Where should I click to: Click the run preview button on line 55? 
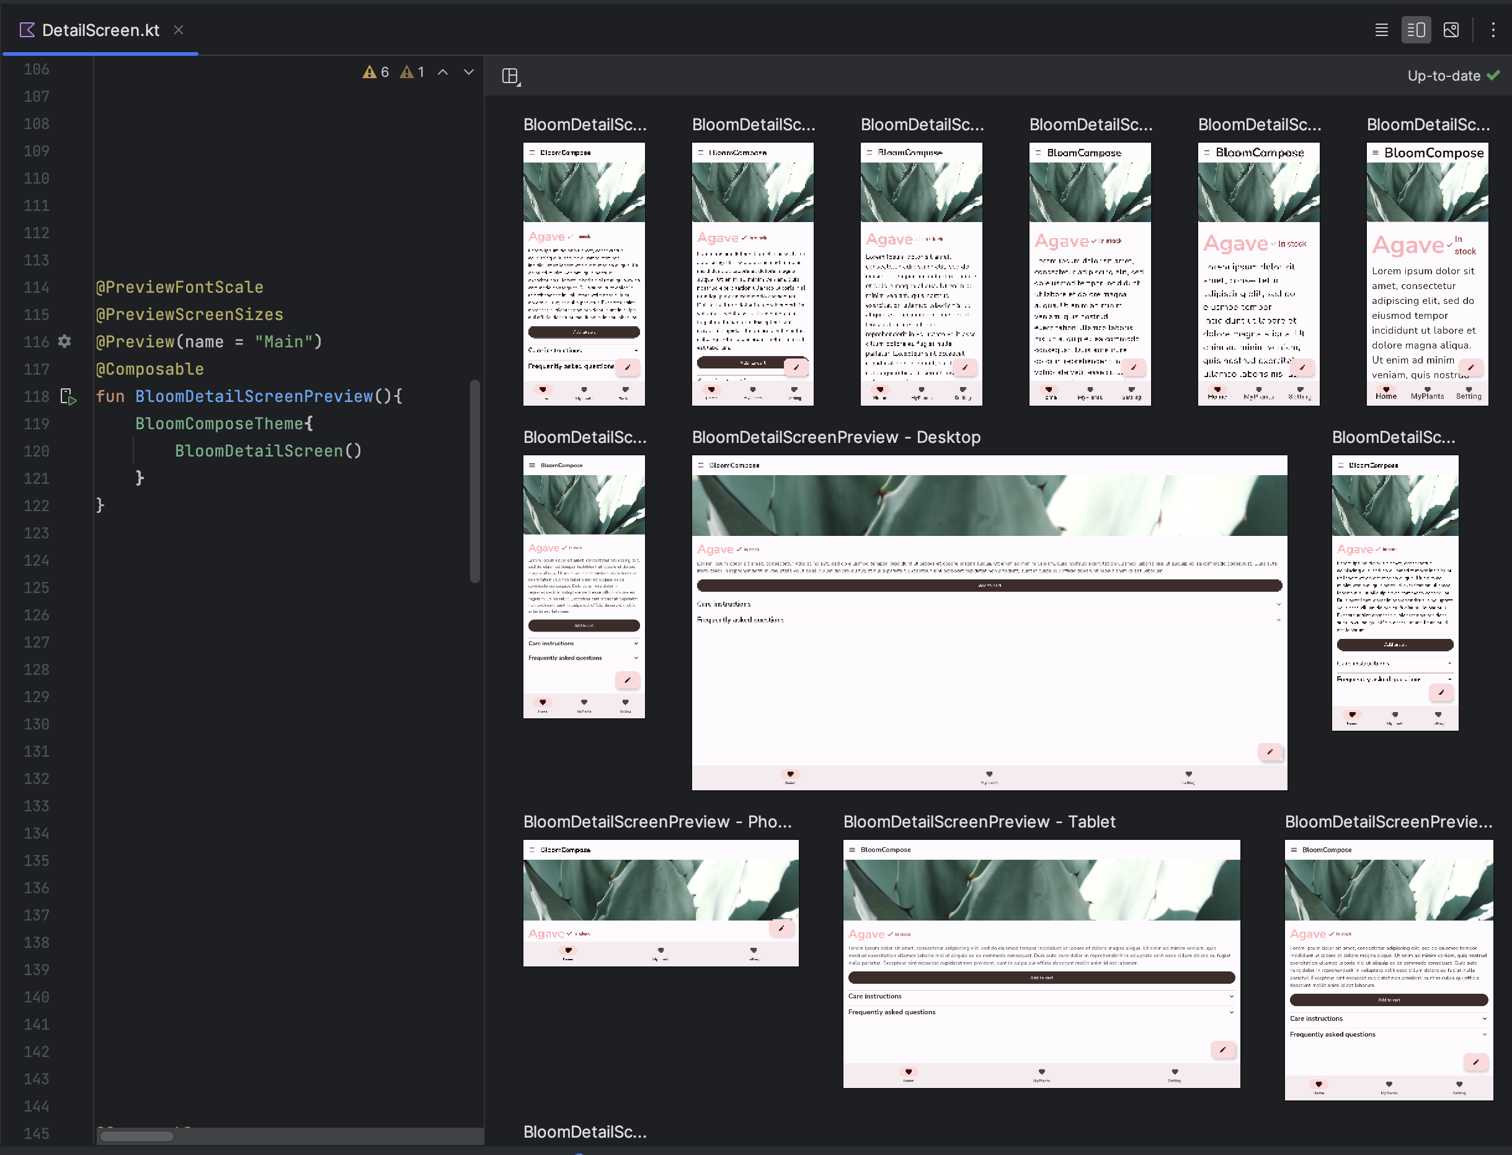click(x=68, y=396)
